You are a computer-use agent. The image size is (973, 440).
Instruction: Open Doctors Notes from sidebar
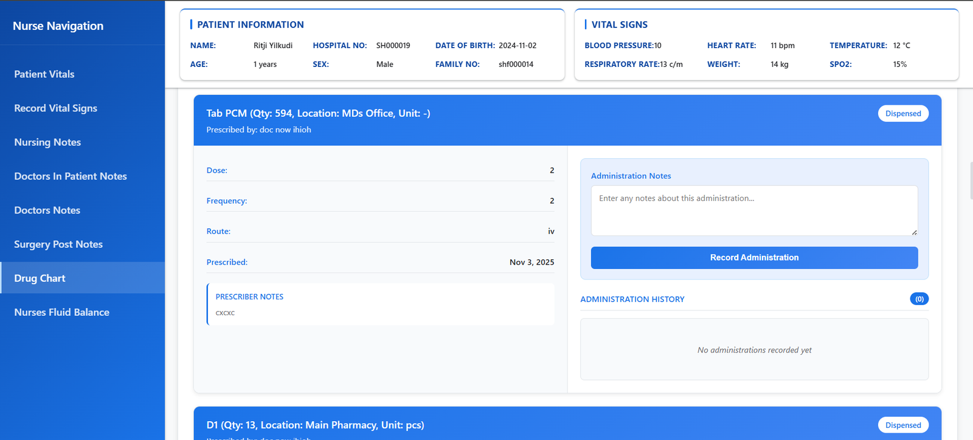pos(47,211)
